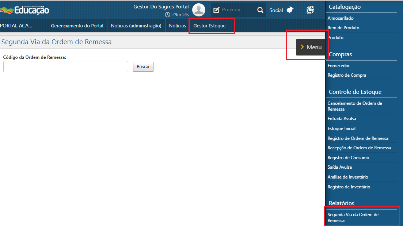Screen dimensions: 403x226
Task: Click the Gestor Do Sagres Portal username
Action: (161, 7)
